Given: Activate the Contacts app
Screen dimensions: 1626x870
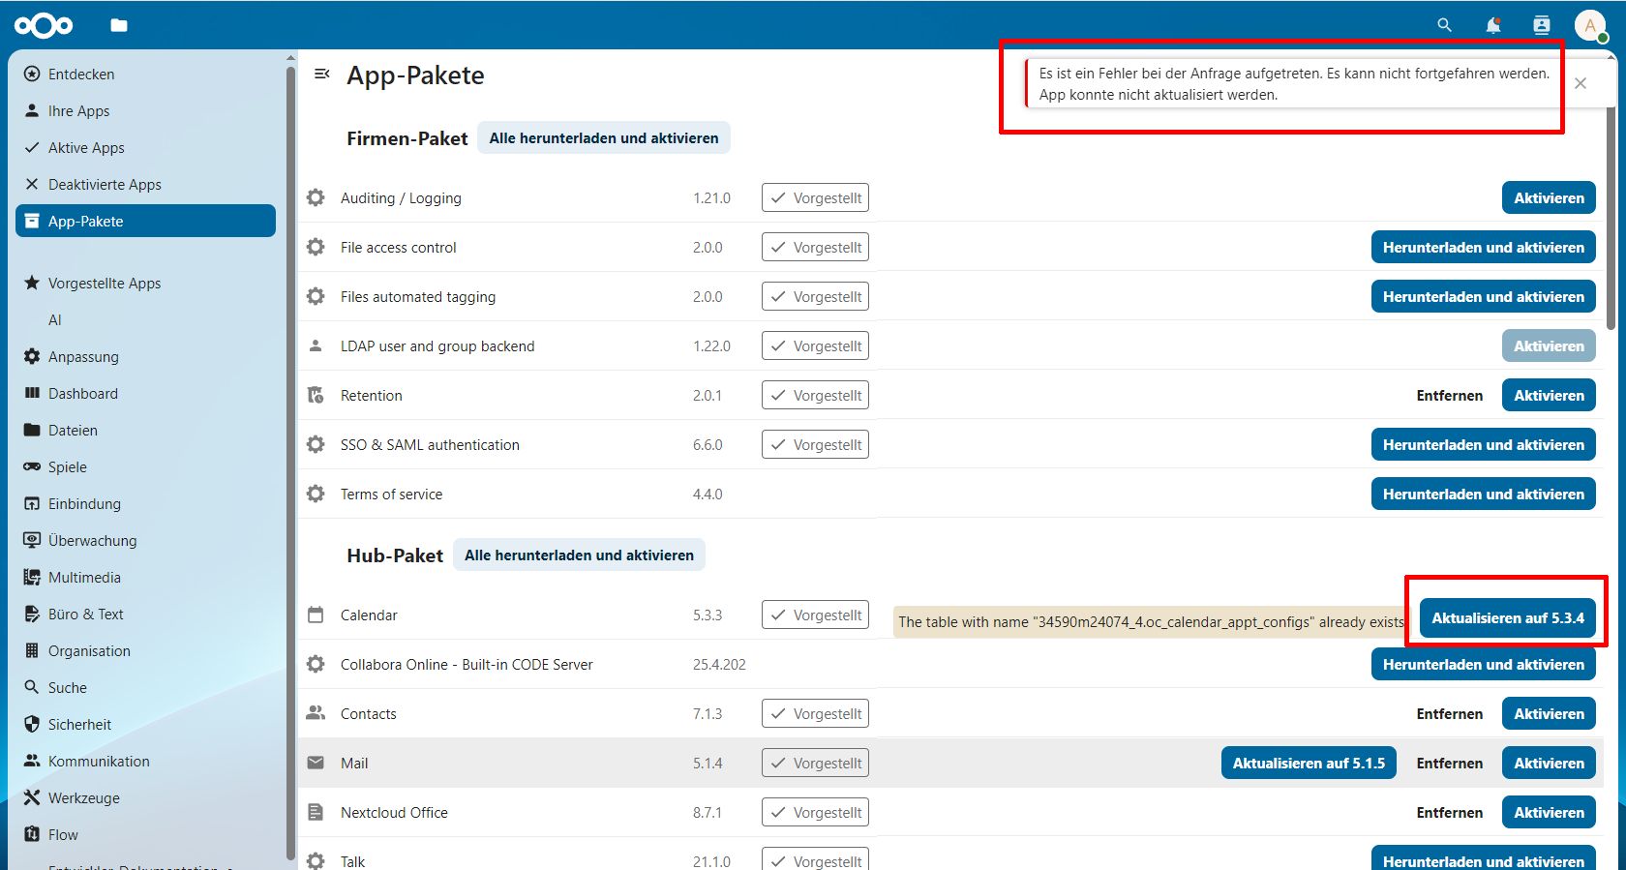Looking at the screenshot, I should click(x=1549, y=713).
